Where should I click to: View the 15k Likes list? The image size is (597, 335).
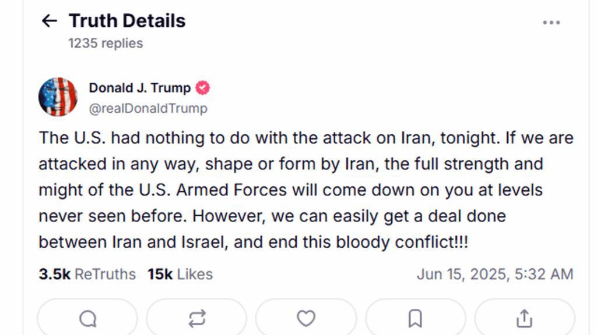[180, 274]
